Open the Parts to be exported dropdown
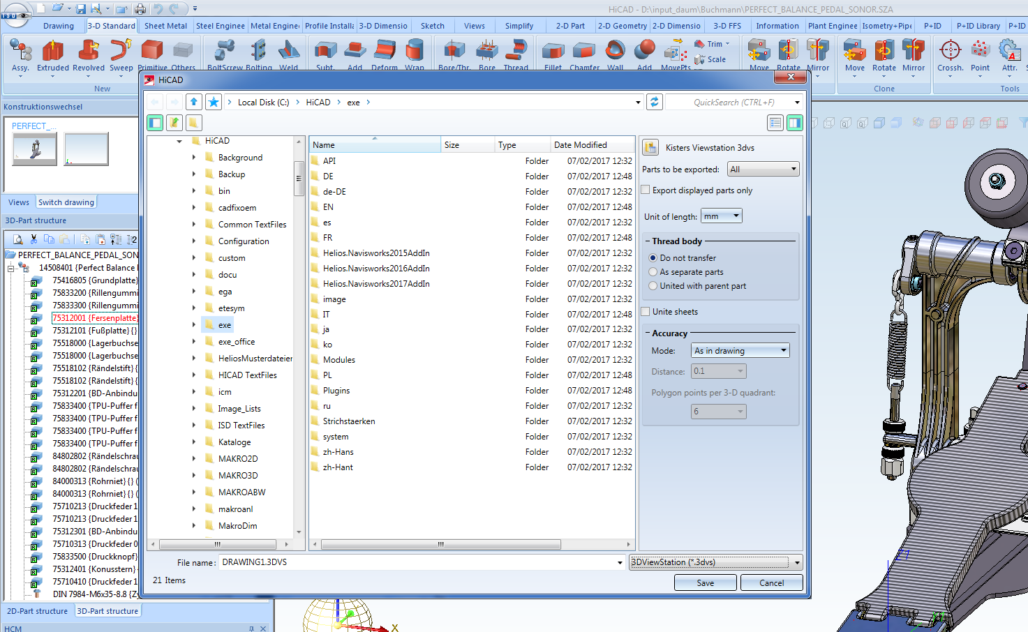Screen dimensions: 1028x632 763,170
